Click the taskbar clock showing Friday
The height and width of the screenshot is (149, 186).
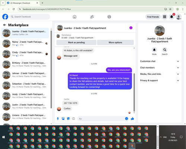coord(173,137)
